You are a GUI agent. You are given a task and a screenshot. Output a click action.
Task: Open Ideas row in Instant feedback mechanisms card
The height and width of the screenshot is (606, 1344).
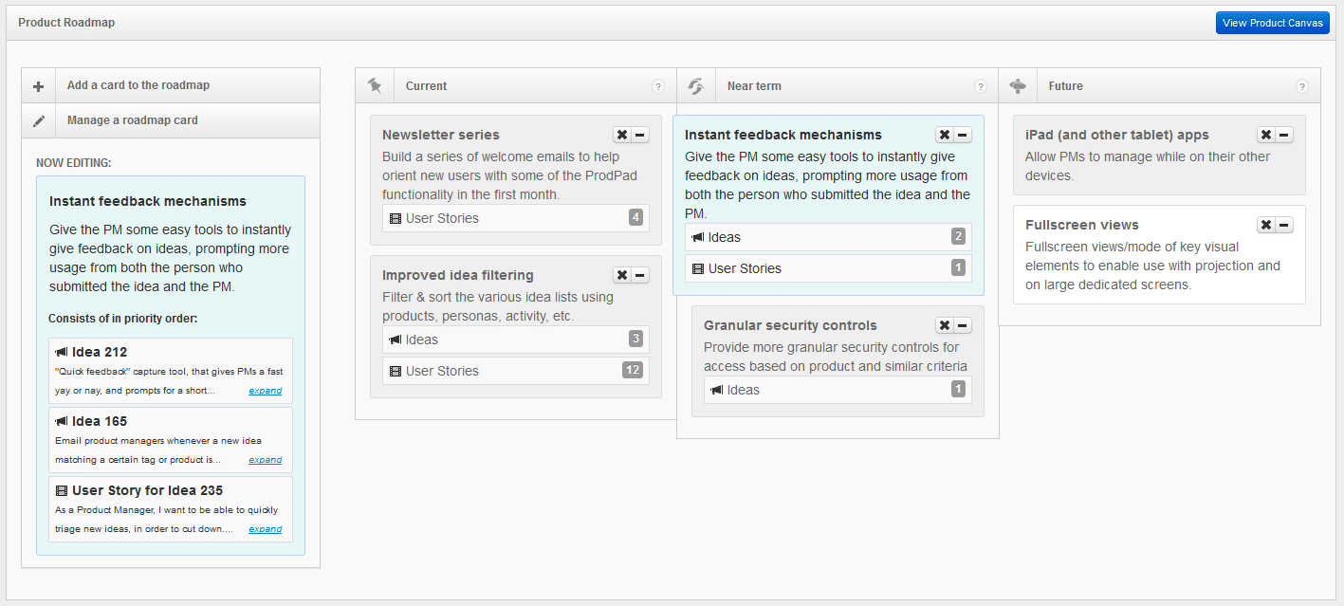click(829, 237)
